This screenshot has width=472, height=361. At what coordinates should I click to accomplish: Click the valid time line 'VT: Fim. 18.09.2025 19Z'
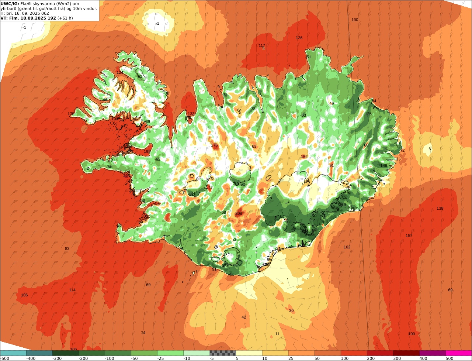tap(28, 18)
